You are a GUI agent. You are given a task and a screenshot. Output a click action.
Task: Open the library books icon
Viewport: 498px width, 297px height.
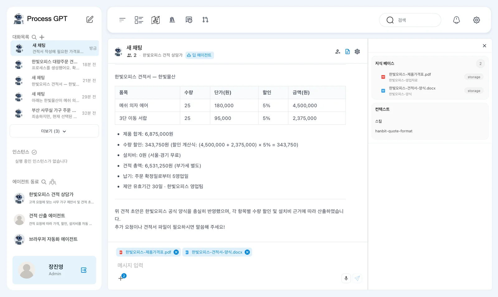(x=172, y=20)
